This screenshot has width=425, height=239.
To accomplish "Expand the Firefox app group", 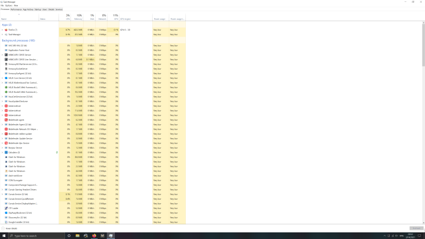I will [3, 30].
